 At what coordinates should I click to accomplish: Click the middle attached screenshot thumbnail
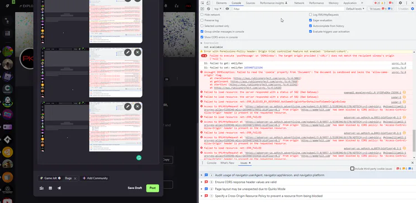[92, 73]
